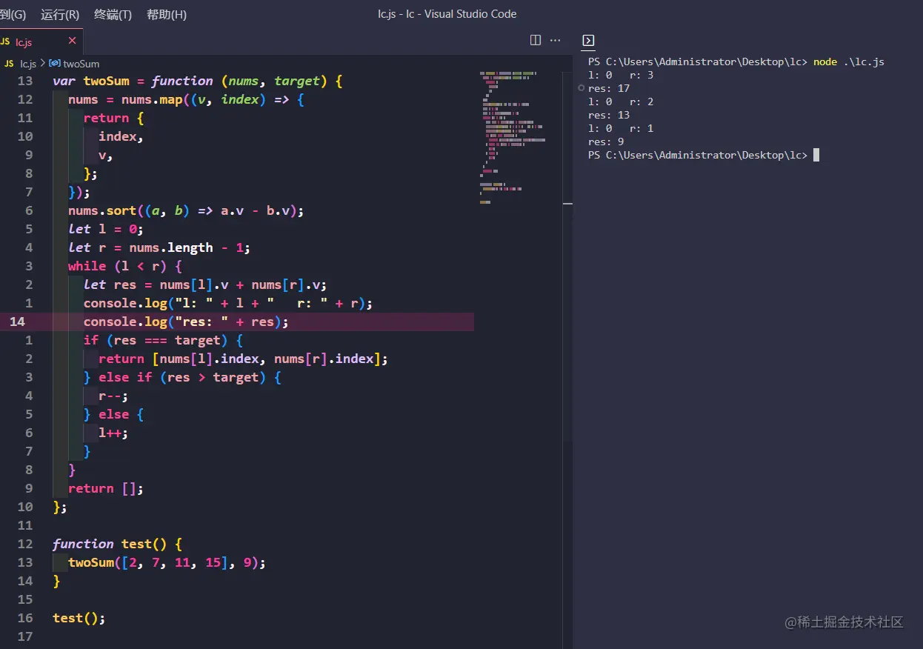Click the split editor right icon
This screenshot has width=923, height=649.
tap(536, 40)
